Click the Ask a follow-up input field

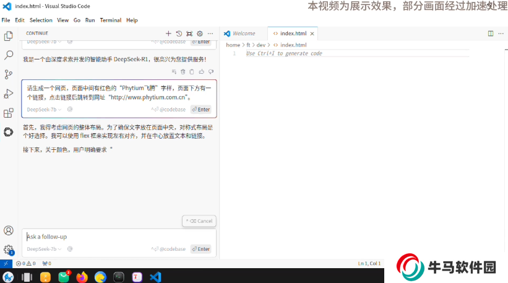click(118, 237)
